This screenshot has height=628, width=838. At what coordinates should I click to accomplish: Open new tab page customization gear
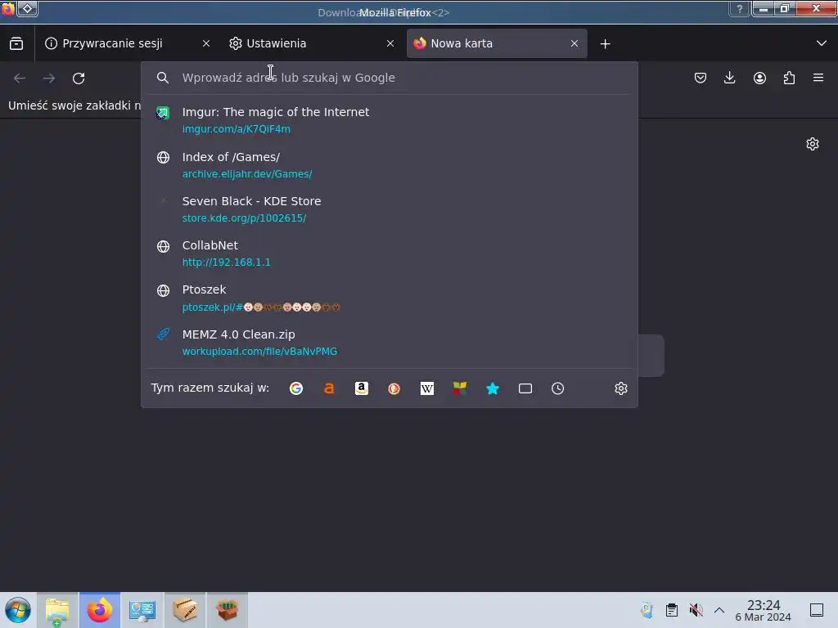(813, 144)
